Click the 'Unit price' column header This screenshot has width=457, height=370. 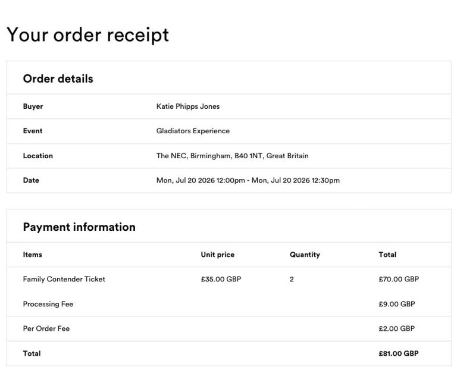click(x=217, y=255)
